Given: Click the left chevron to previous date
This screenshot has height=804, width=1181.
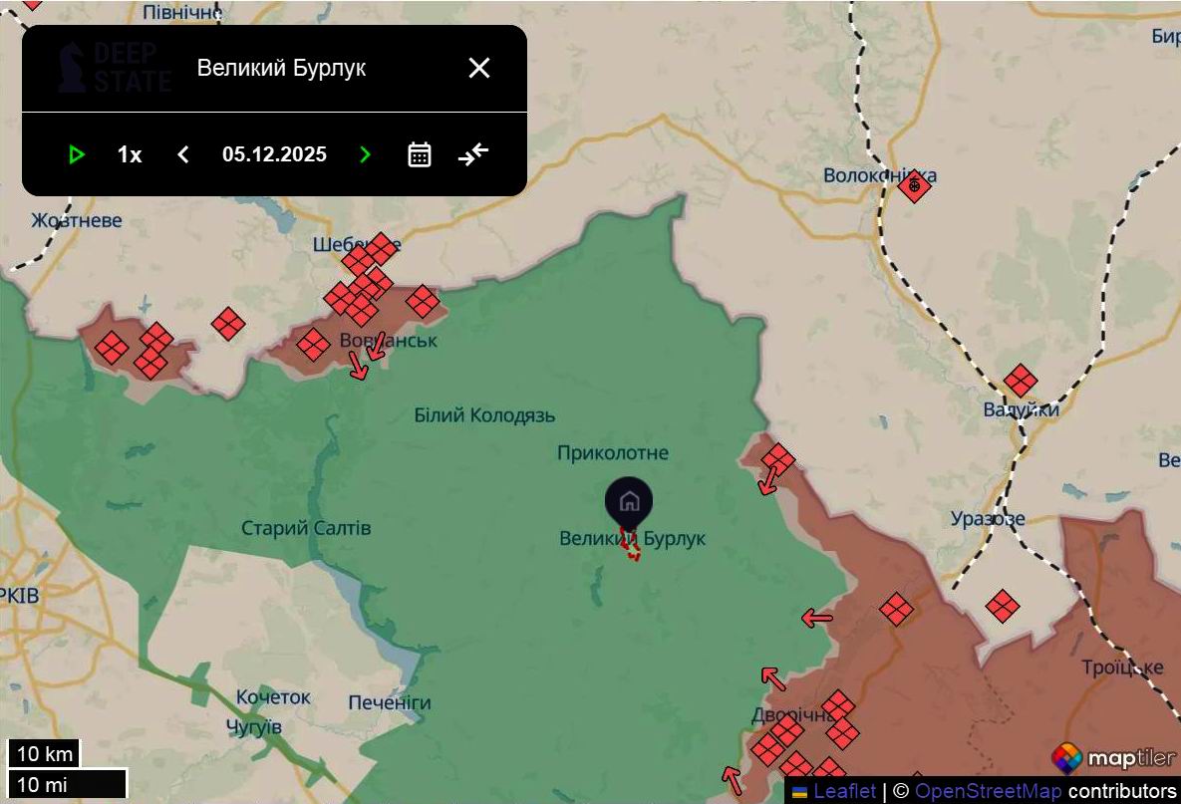Looking at the screenshot, I should click(182, 153).
